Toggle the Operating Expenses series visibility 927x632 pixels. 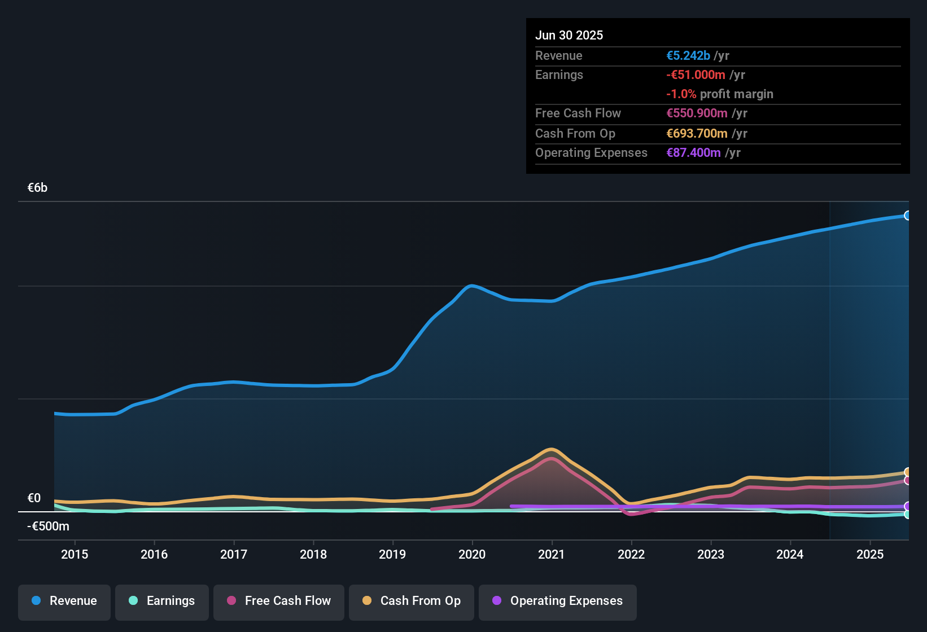point(557,601)
